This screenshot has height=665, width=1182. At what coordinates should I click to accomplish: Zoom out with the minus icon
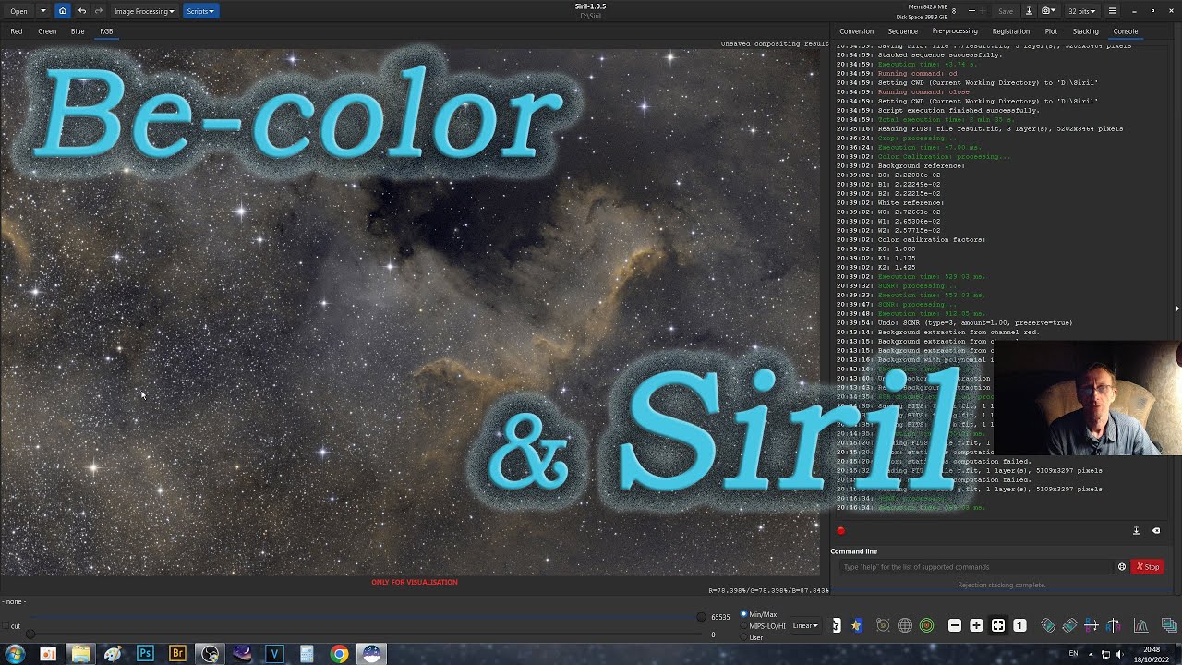click(x=955, y=625)
